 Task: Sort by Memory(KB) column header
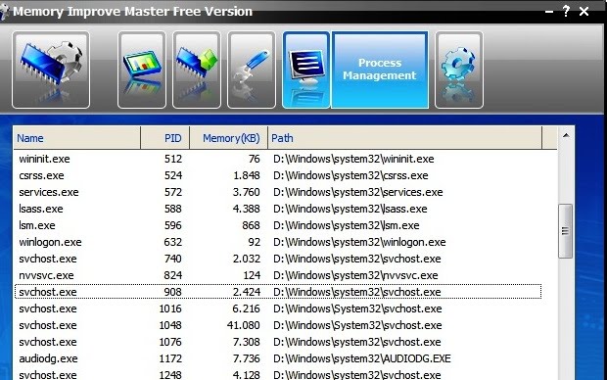click(228, 138)
